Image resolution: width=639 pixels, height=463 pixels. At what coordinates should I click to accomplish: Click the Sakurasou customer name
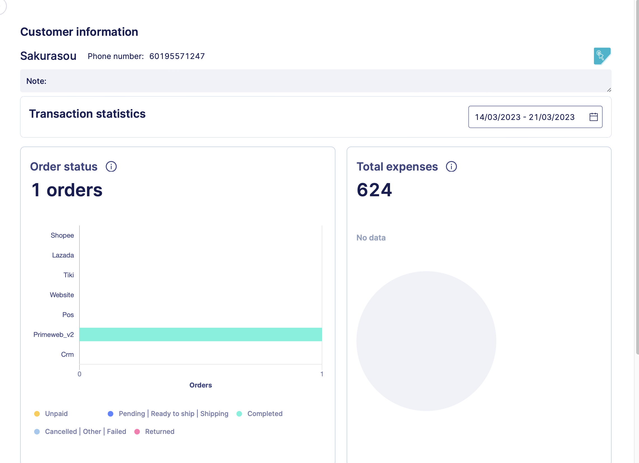pos(48,56)
